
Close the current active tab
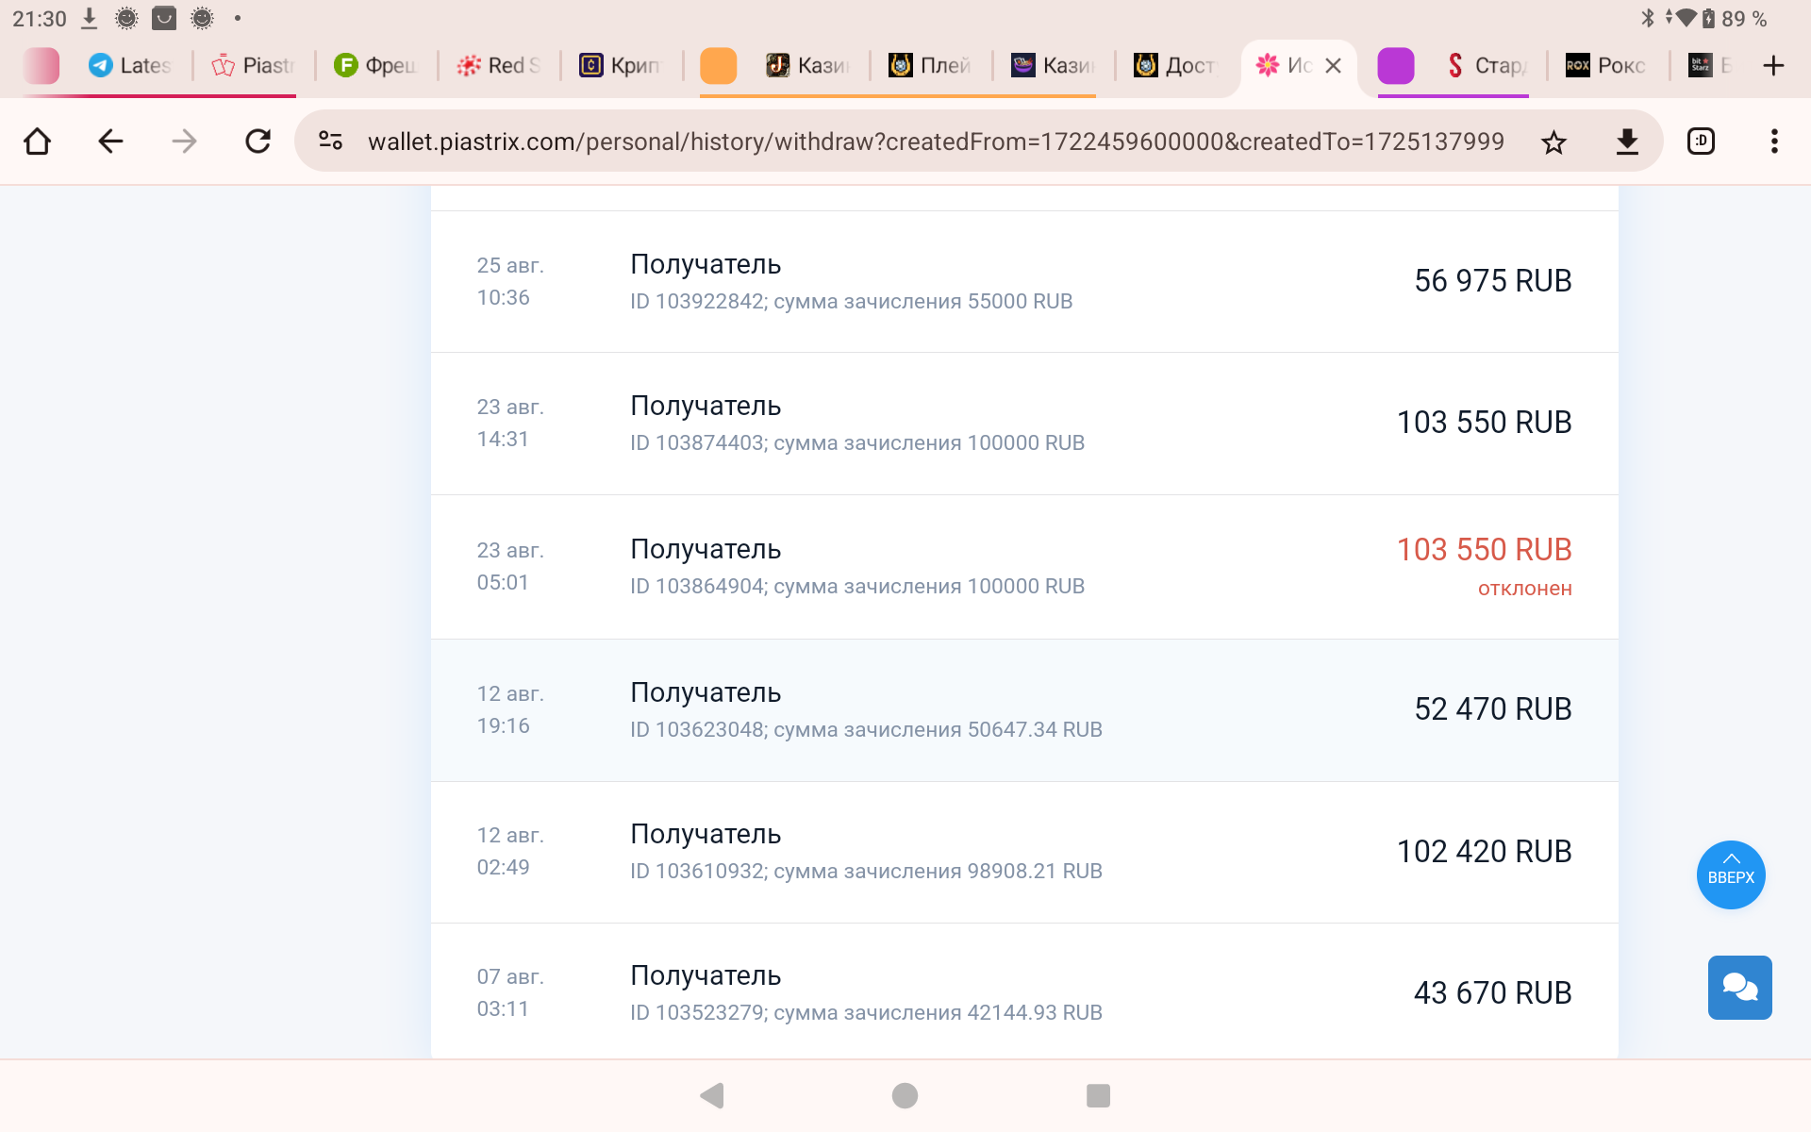pos(1333,65)
